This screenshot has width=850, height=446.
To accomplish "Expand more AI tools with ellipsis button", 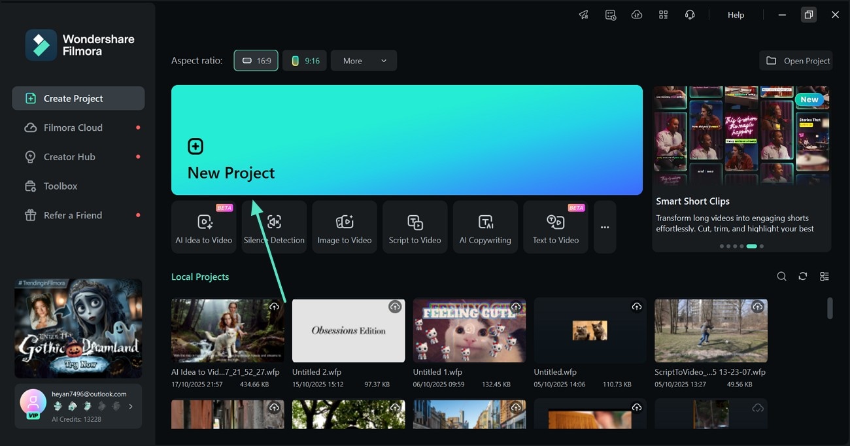I will pyautogui.click(x=604, y=227).
